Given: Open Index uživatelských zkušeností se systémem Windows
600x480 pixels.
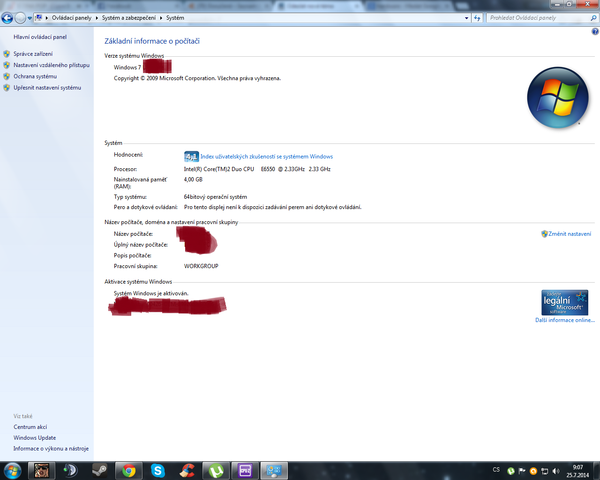Looking at the screenshot, I should pyautogui.click(x=267, y=157).
